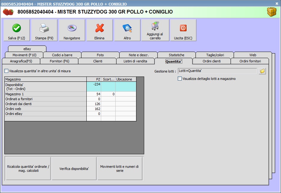Click the Stampa (F9) printer button

pyautogui.click(x=44, y=30)
